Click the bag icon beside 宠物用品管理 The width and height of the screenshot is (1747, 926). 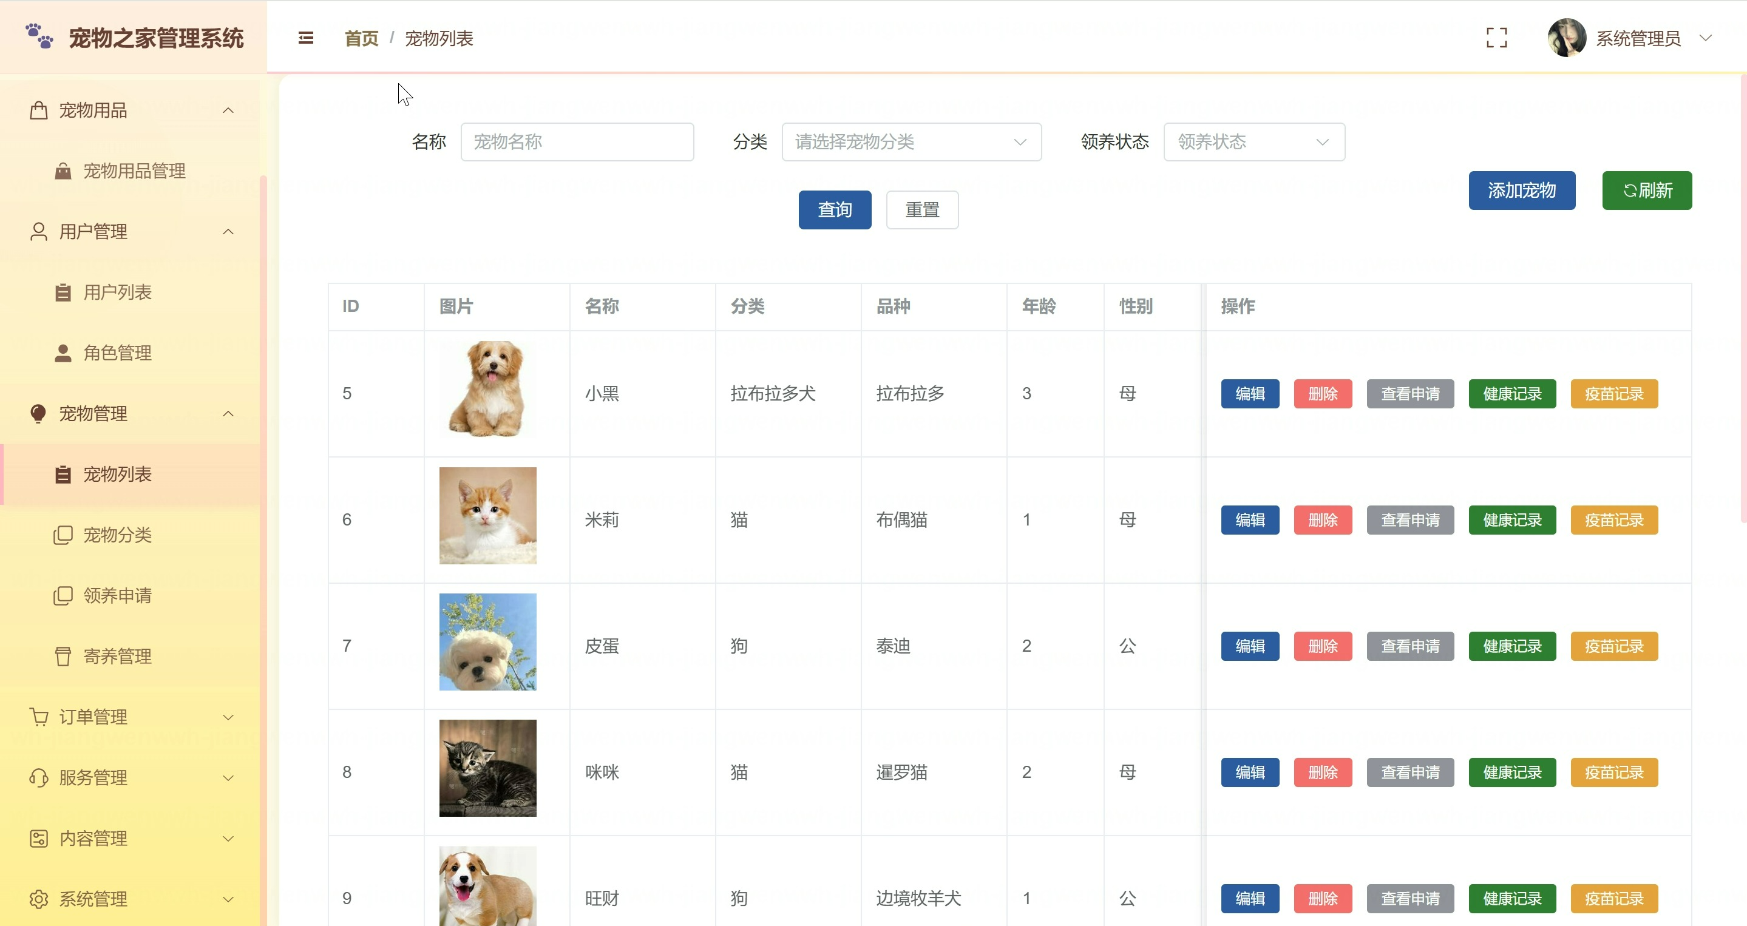[x=63, y=171]
